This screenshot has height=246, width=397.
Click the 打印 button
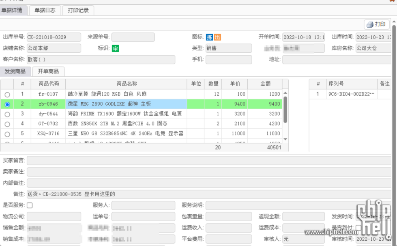(x=376, y=24)
